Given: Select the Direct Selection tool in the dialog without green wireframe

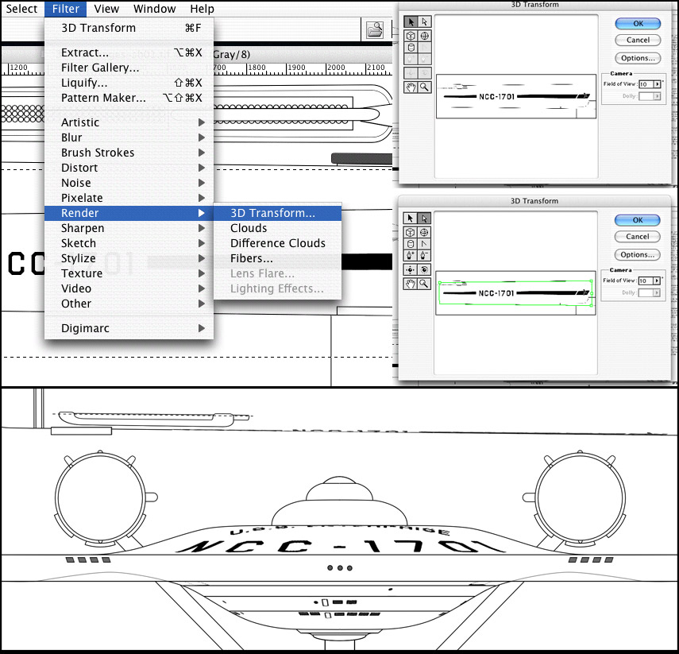Looking at the screenshot, I should tap(424, 21).
